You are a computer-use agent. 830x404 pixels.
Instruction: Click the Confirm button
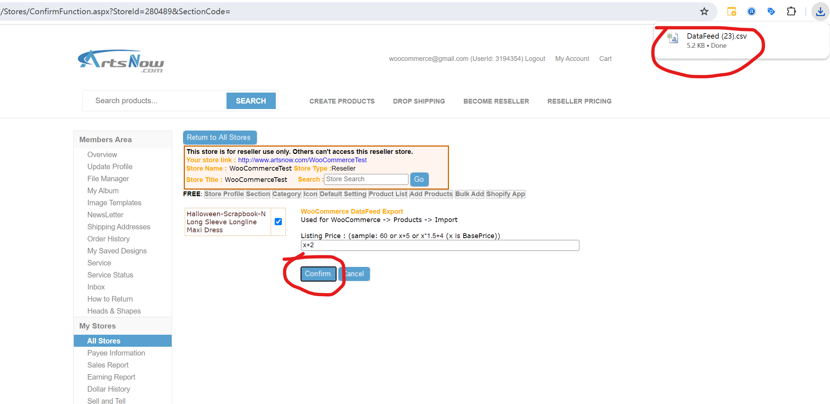pos(318,274)
